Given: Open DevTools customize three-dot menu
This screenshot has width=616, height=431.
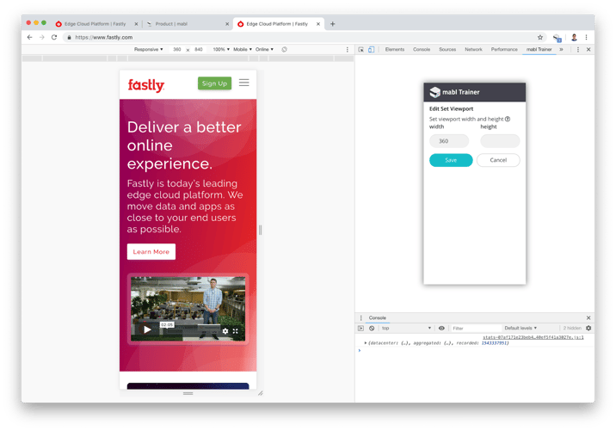Looking at the screenshot, I should pos(578,50).
